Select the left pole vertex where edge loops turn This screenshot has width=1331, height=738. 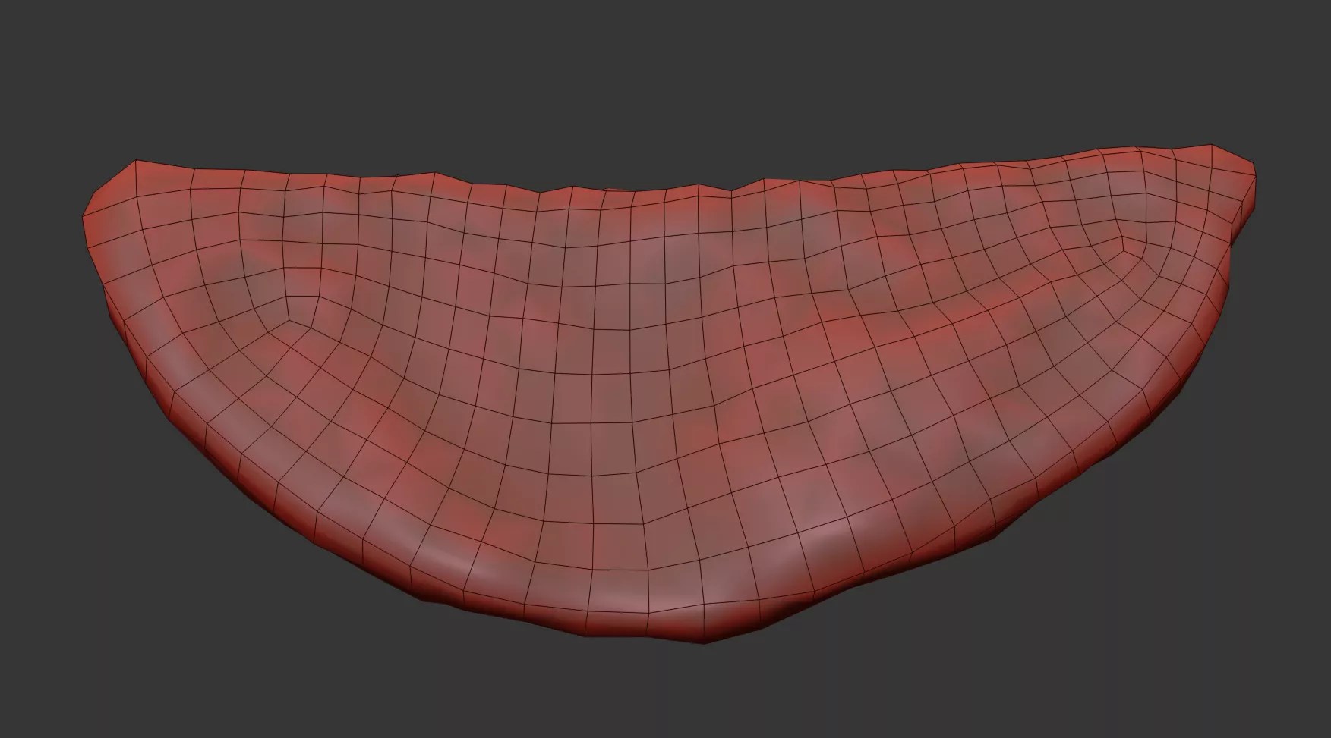click(x=289, y=319)
